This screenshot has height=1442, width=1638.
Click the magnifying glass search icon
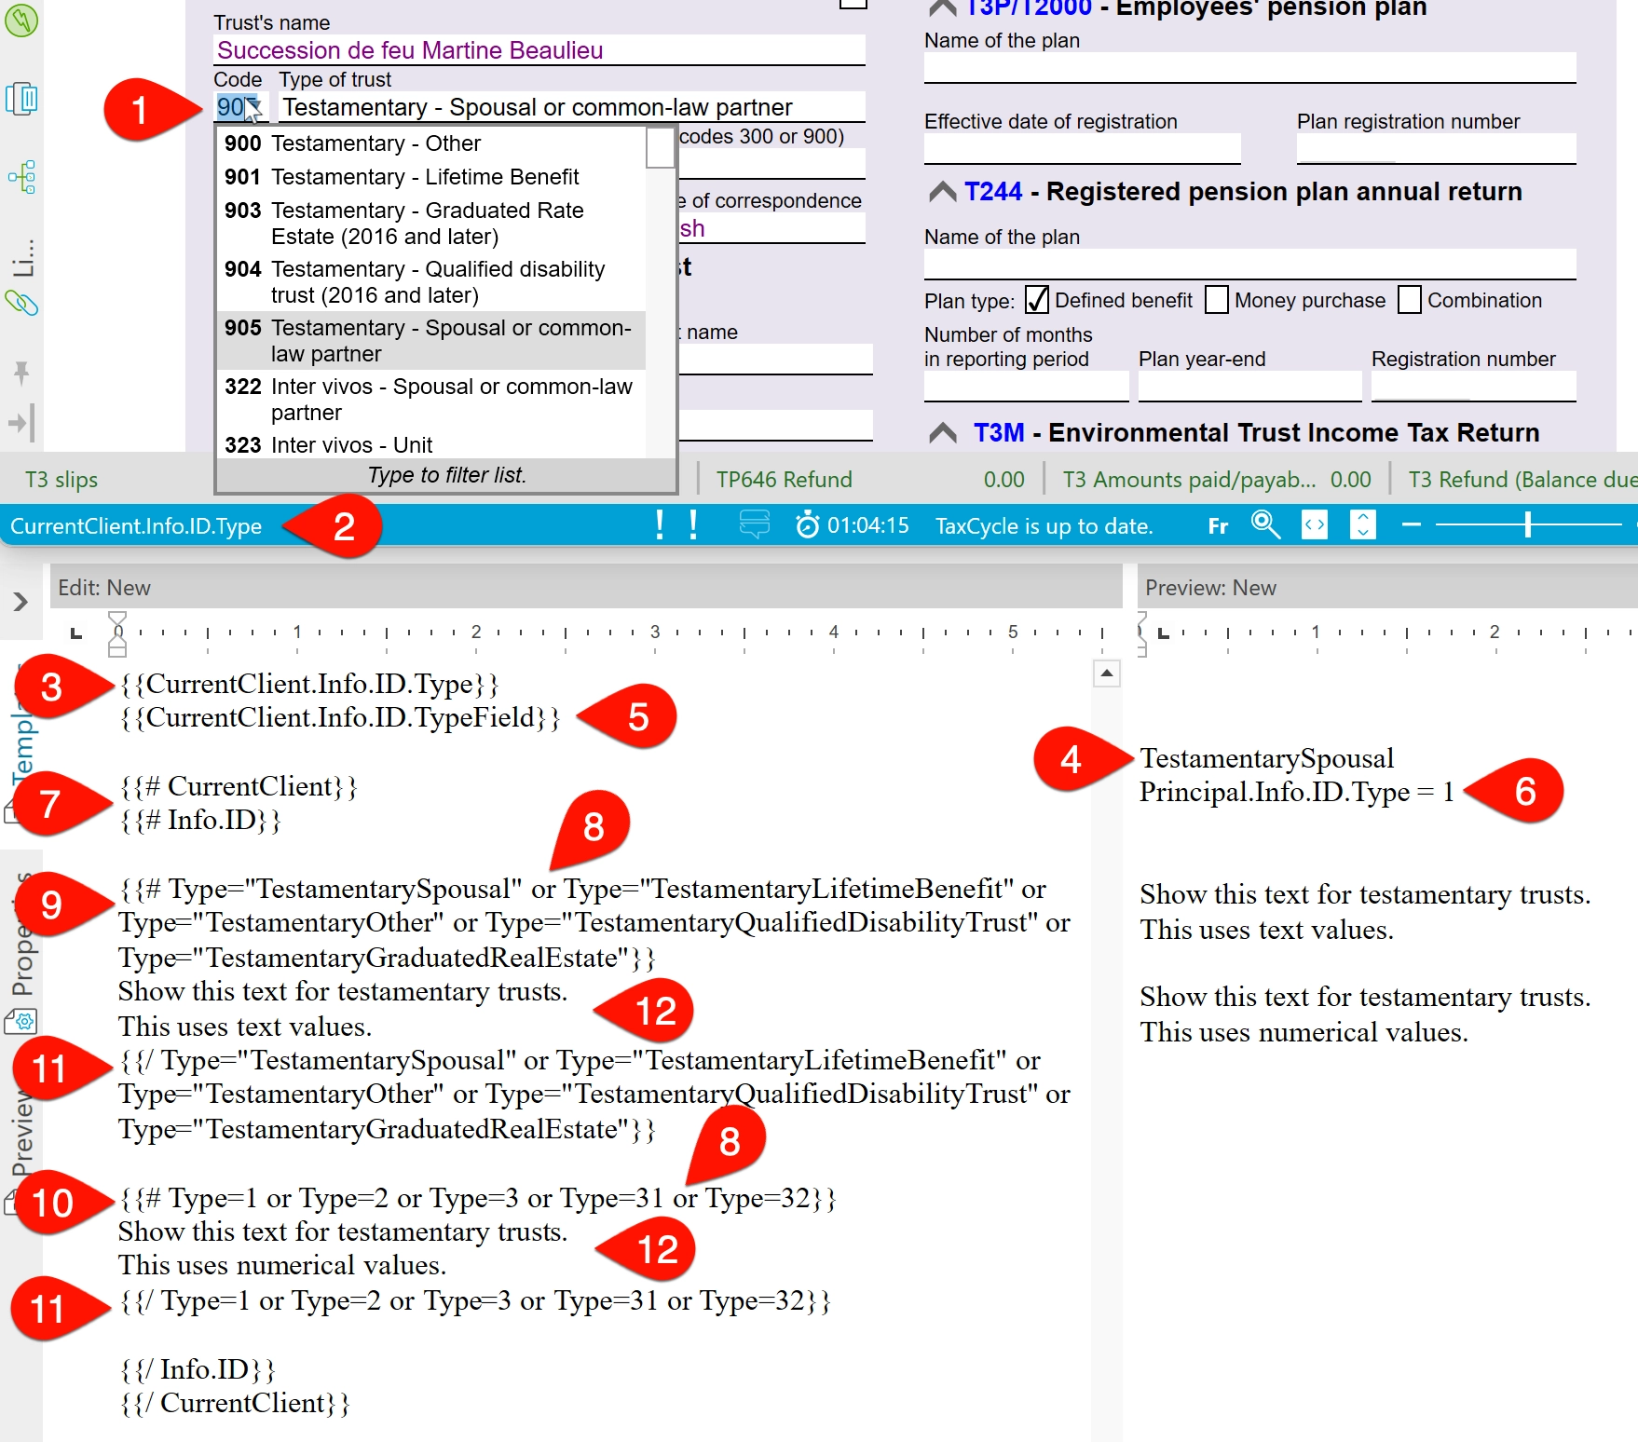[x=1265, y=525]
